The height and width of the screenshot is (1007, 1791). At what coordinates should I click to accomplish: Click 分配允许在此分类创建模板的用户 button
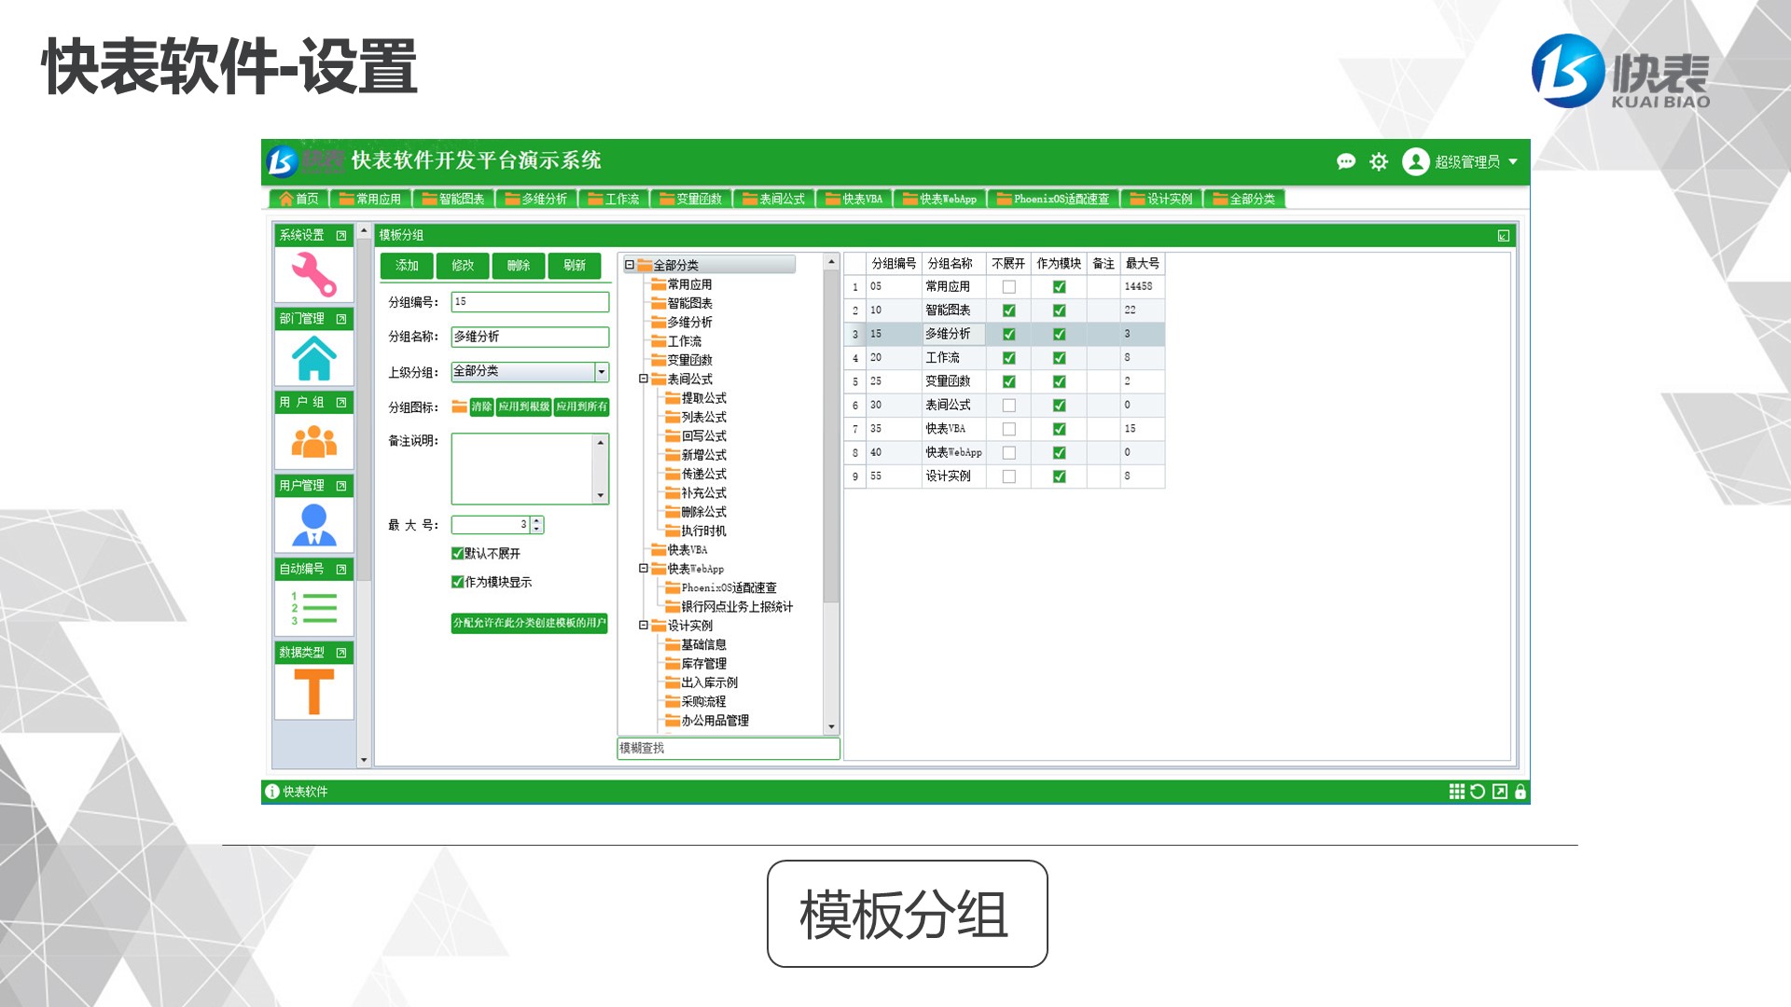point(529,623)
